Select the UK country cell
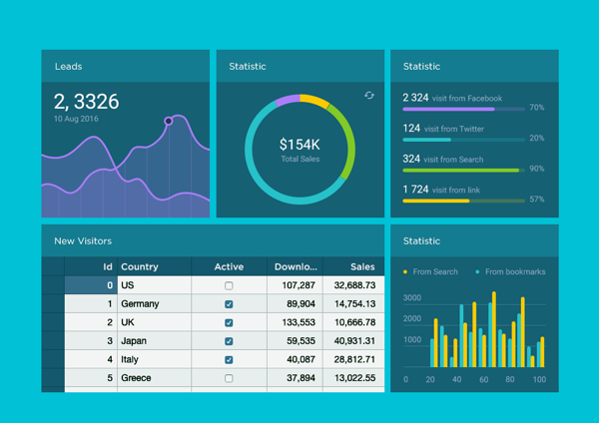This screenshot has width=599, height=423. [155, 322]
